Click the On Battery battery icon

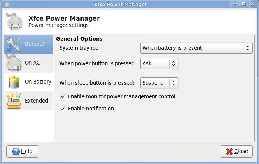(14, 82)
